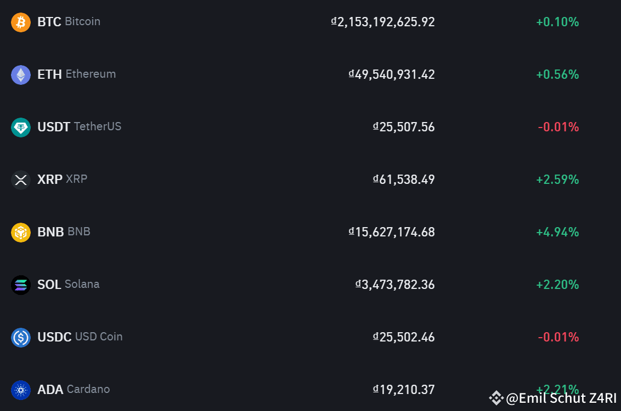This screenshot has width=621, height=411.
Task: Click the BNB +4.94% change value
Action: click(557, 232)
